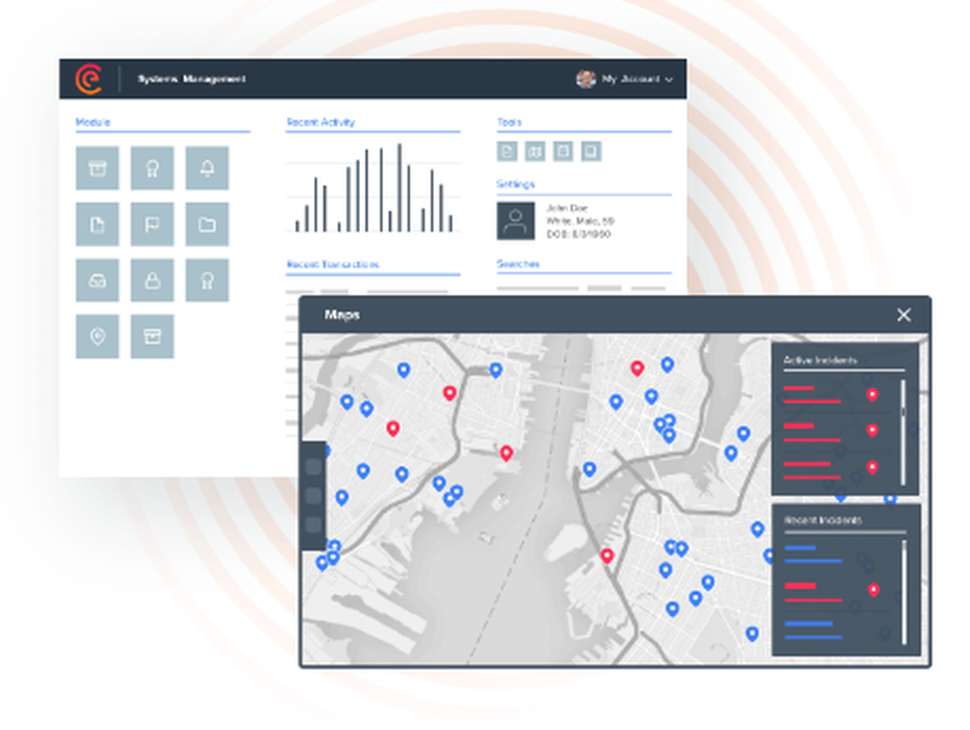The width and height of the screenshot is (970, 730).
Task: Select the last blue Recent Incidents entry
Action: click(814, 630)
